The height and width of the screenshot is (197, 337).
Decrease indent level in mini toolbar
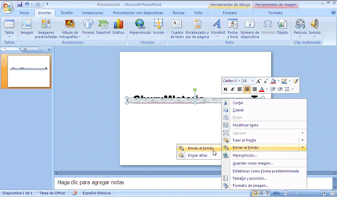[273, 89]
